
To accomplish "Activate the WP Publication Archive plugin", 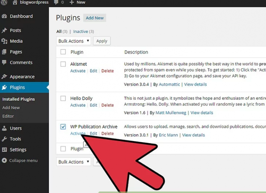I will 78,134.
